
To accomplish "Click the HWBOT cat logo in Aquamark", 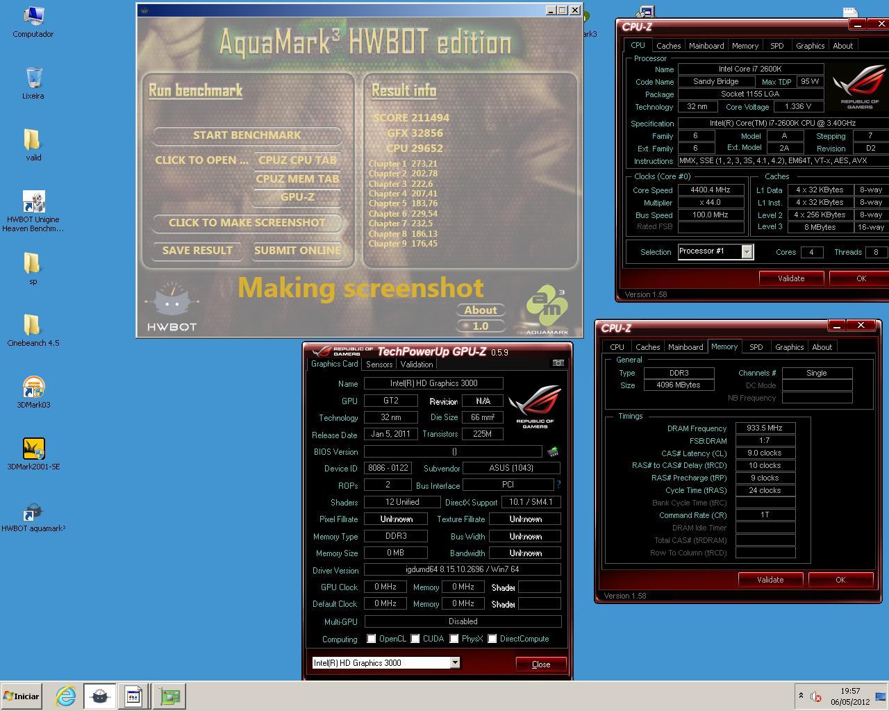I will click(x=172, y=307).
